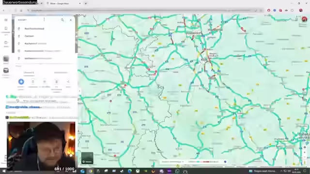The image size is (310, 174).
Task: Open the browser profile avatar
Action: click(301, 10)
